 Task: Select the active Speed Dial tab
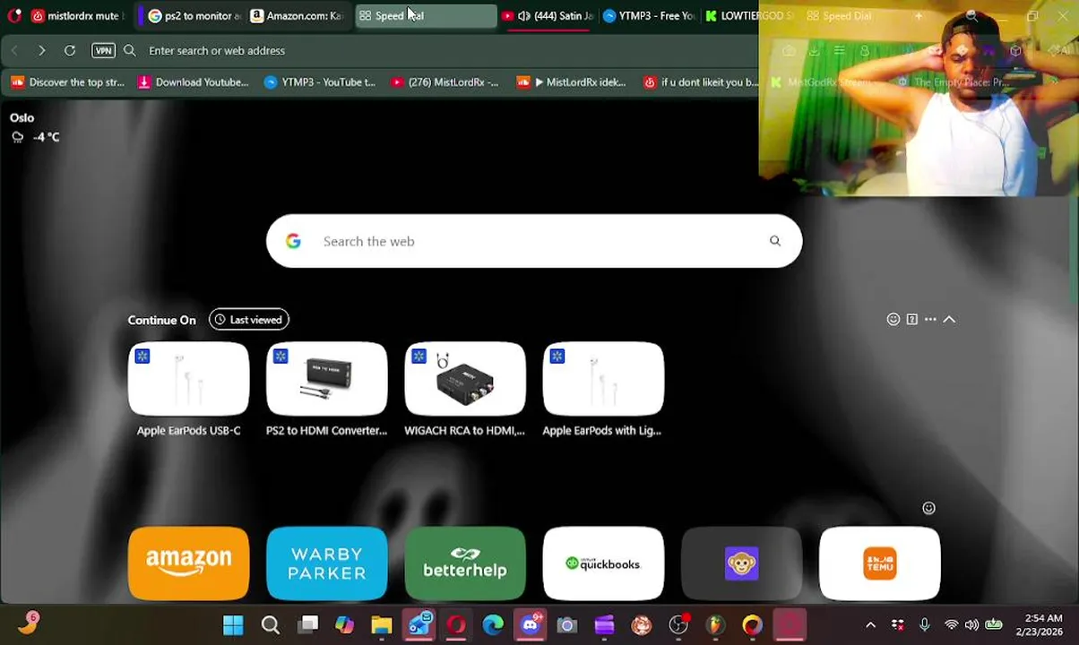click(x=426, y=15)
